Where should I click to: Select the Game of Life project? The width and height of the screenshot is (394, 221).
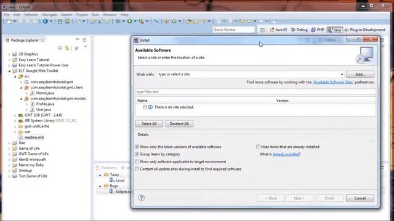click(29, 149)
